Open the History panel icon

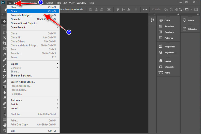152,20
